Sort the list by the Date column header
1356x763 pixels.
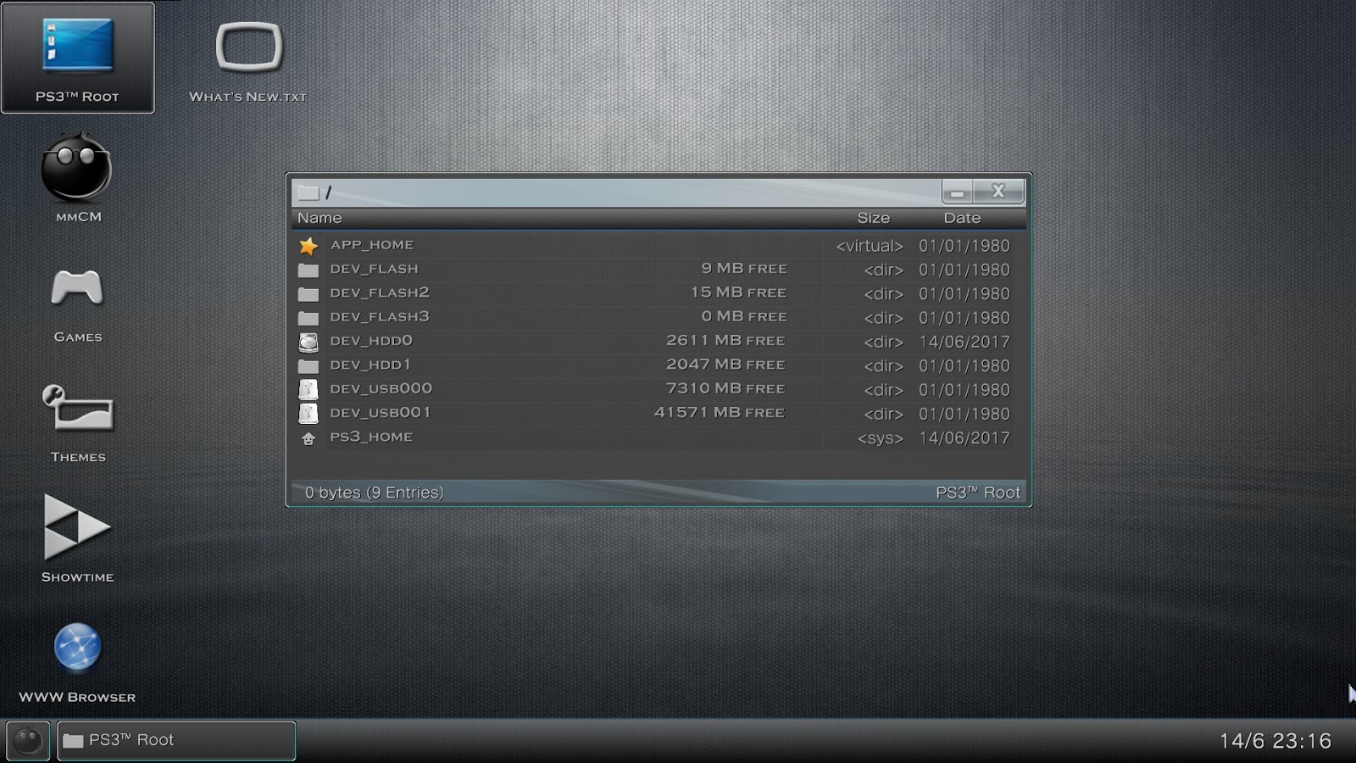point(963,218)
